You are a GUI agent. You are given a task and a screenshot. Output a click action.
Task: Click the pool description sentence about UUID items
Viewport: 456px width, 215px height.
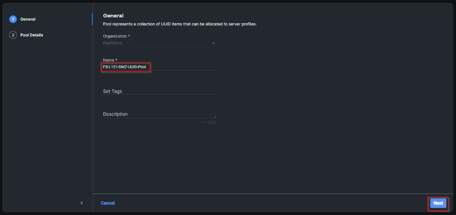click(x=180, y=24)
